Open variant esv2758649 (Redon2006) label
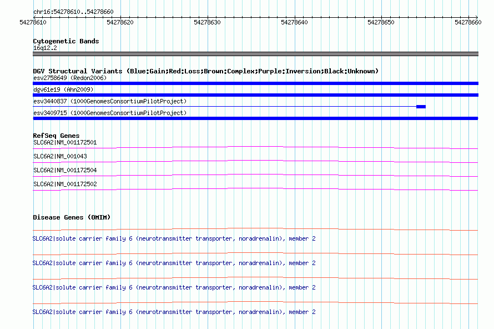Image resolution: width=494 pixels, height=329 pixels. point(70,78)
